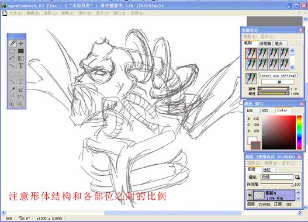Toggle visibility of layer 图层4
The width and height of the screenshot is (308, 222).
click(250, 195)
